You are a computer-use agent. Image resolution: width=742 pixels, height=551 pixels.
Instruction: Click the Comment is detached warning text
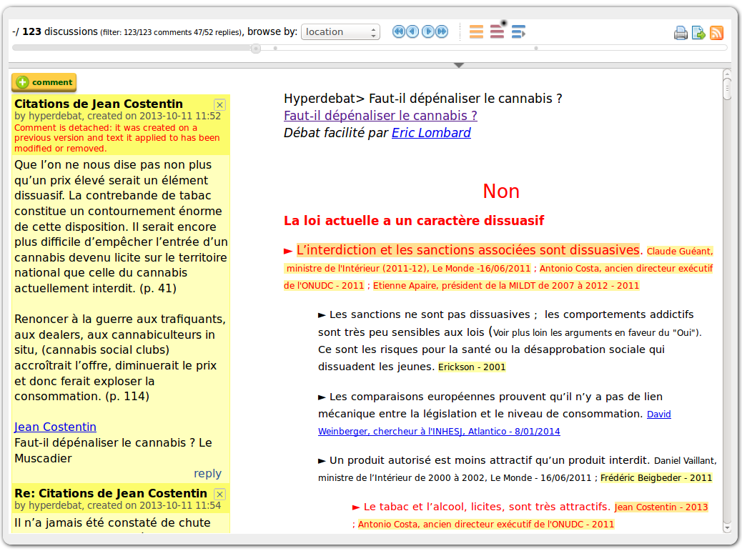coord(117,138)
